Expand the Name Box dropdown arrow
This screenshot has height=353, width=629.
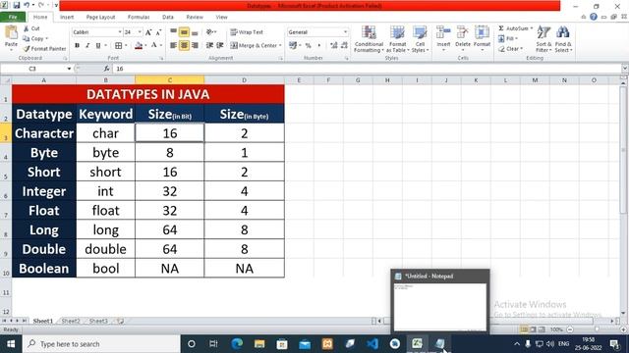69,69
